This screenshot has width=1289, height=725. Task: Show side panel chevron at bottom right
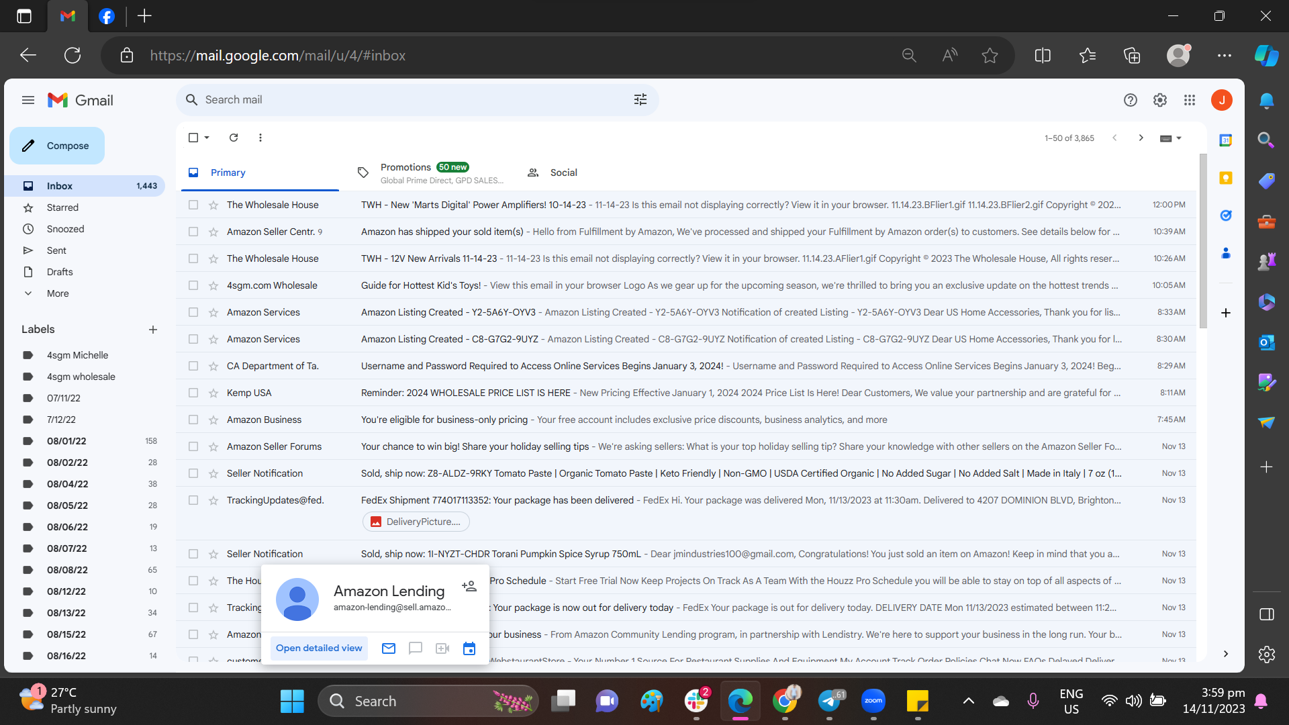tap(1226, 654)
